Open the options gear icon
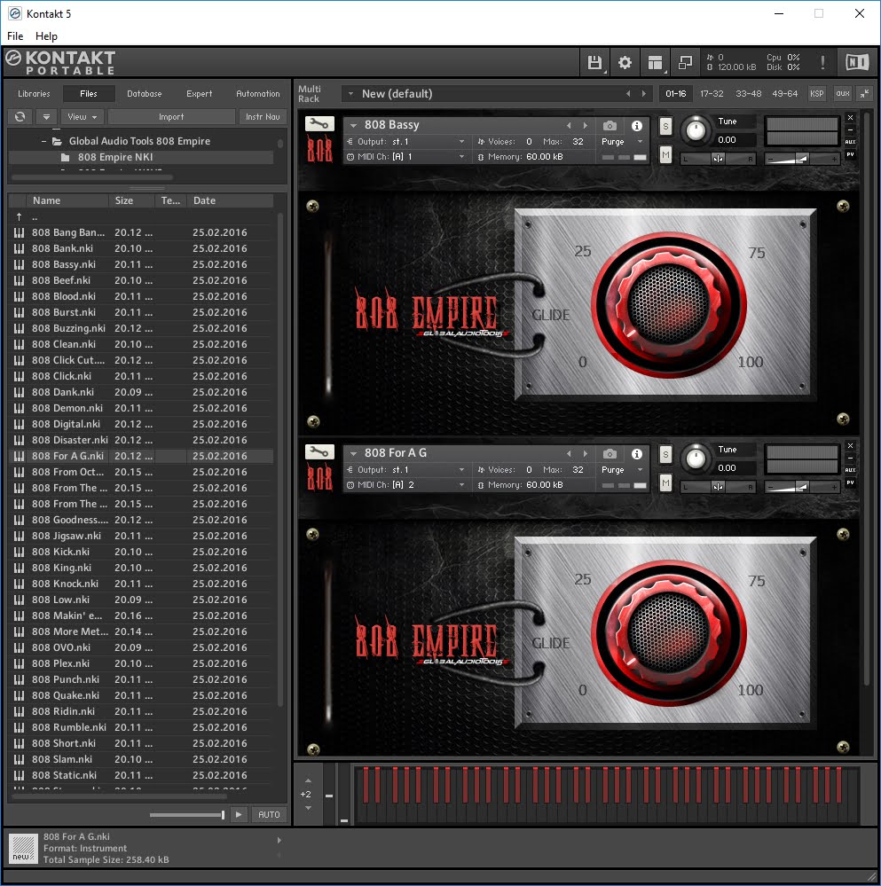881x886 pixels. click(x=625, y=62)
